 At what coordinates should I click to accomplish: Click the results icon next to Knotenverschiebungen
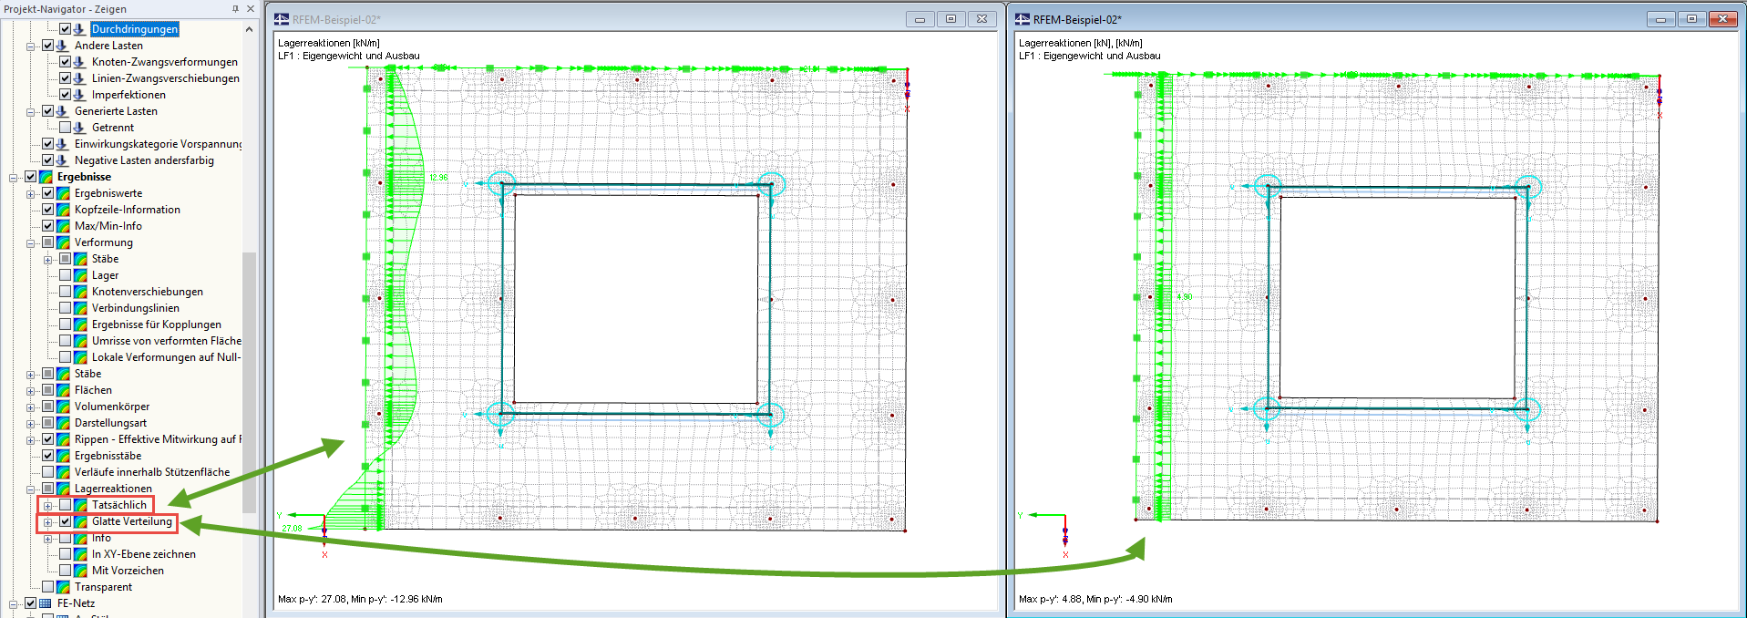click(80, 292)
